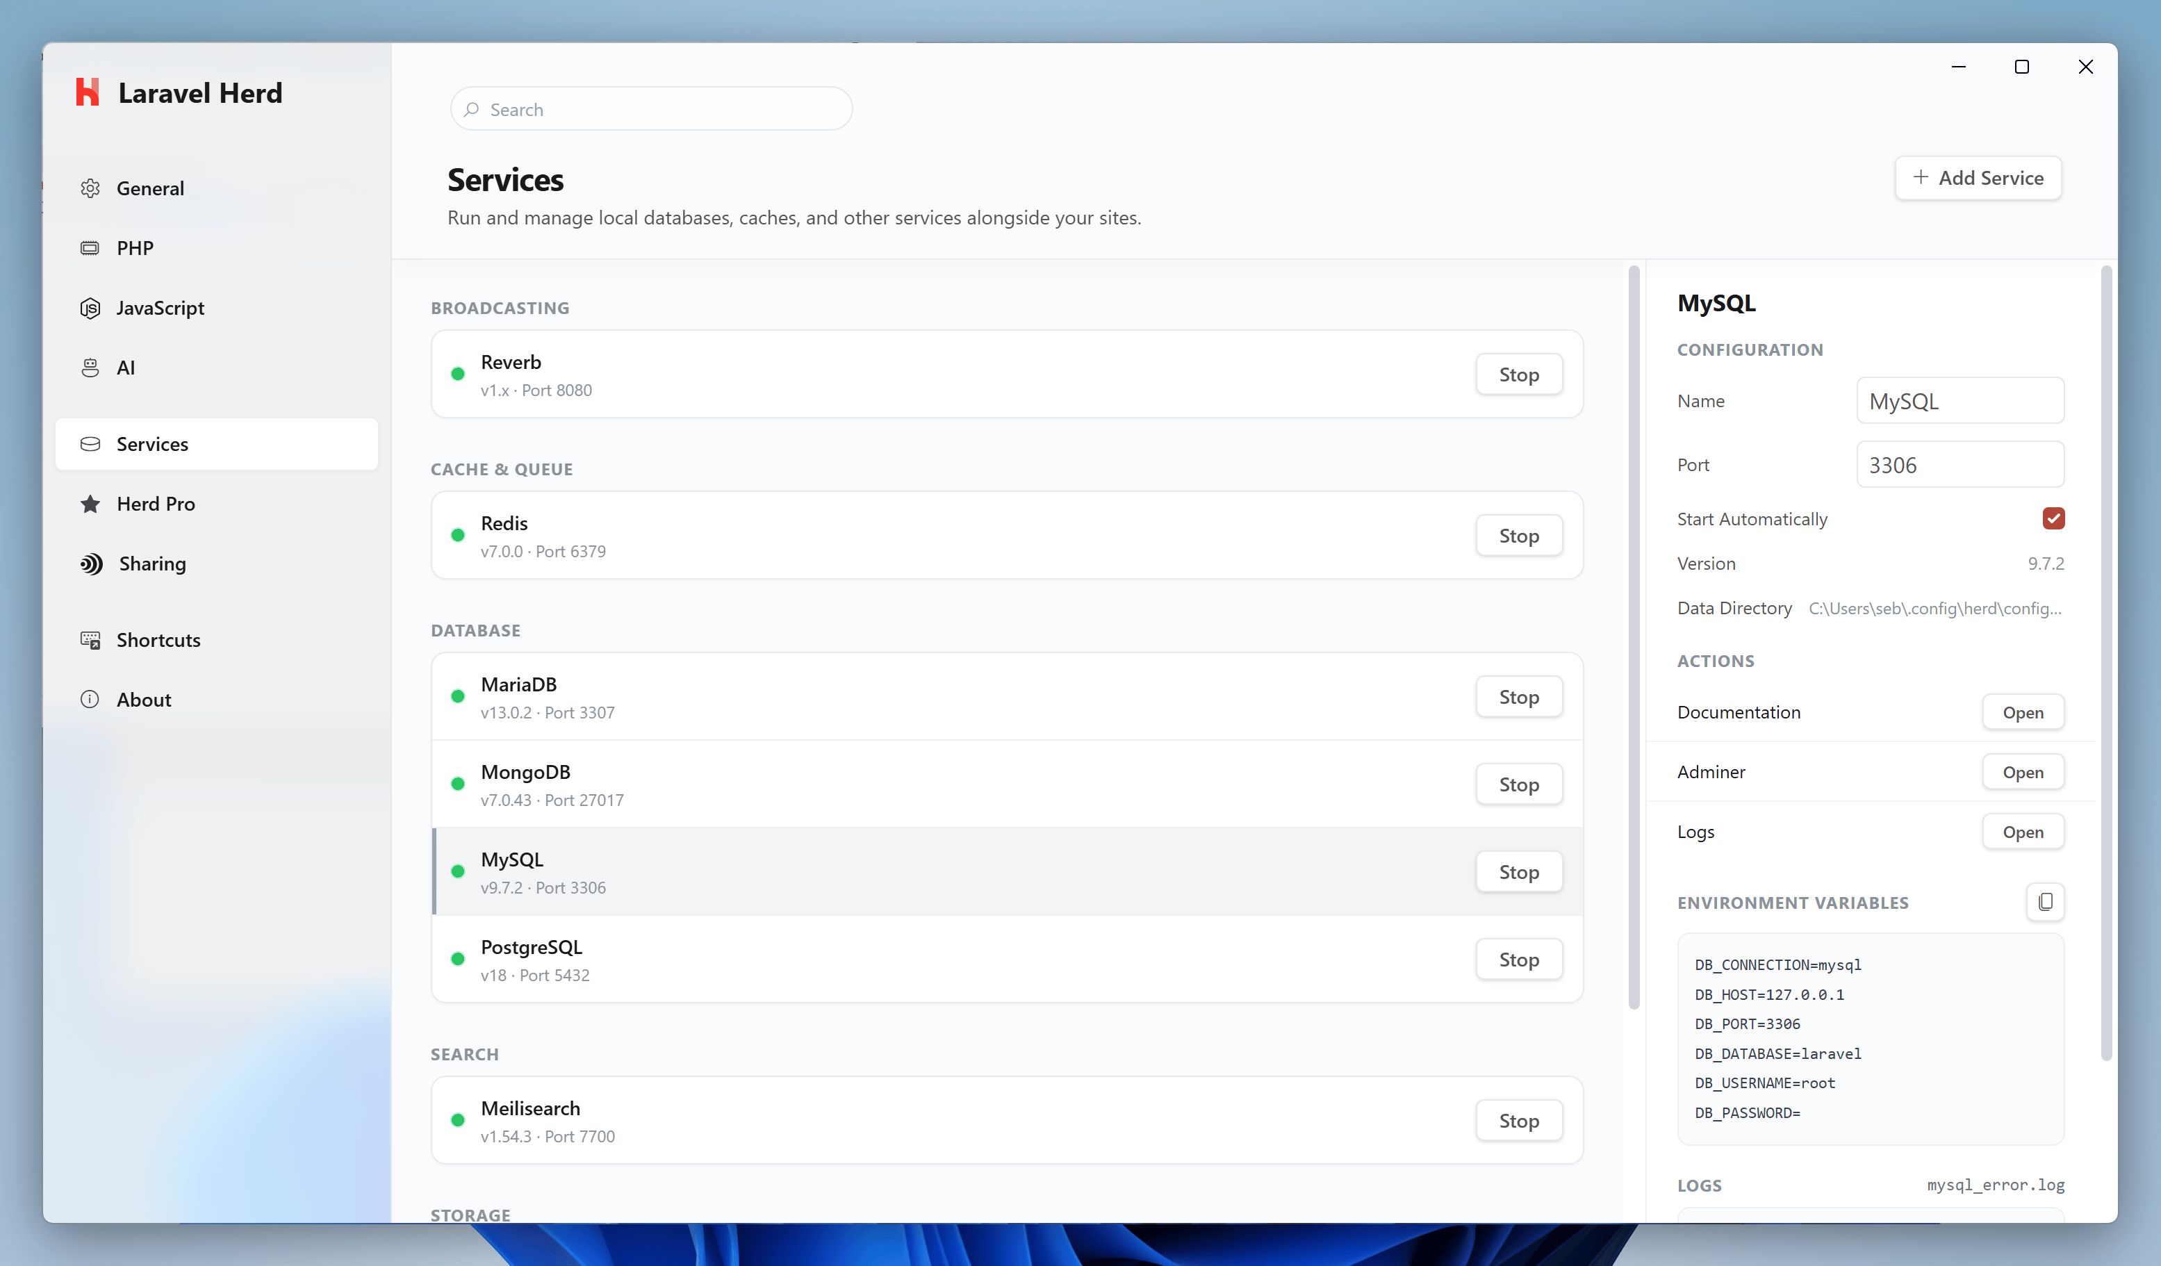Image resolution: width=2161 pixels, height=1266 pixels.
Task: Click the About info icon
Action: 90,699
